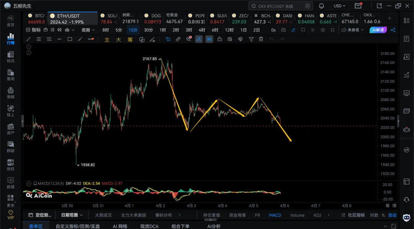
Task: Click the notification bell icon
Action: pos(321,6)
